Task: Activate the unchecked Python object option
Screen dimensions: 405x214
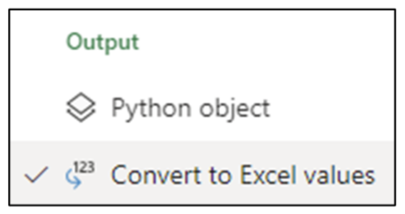Action: [x=202, y=107]
